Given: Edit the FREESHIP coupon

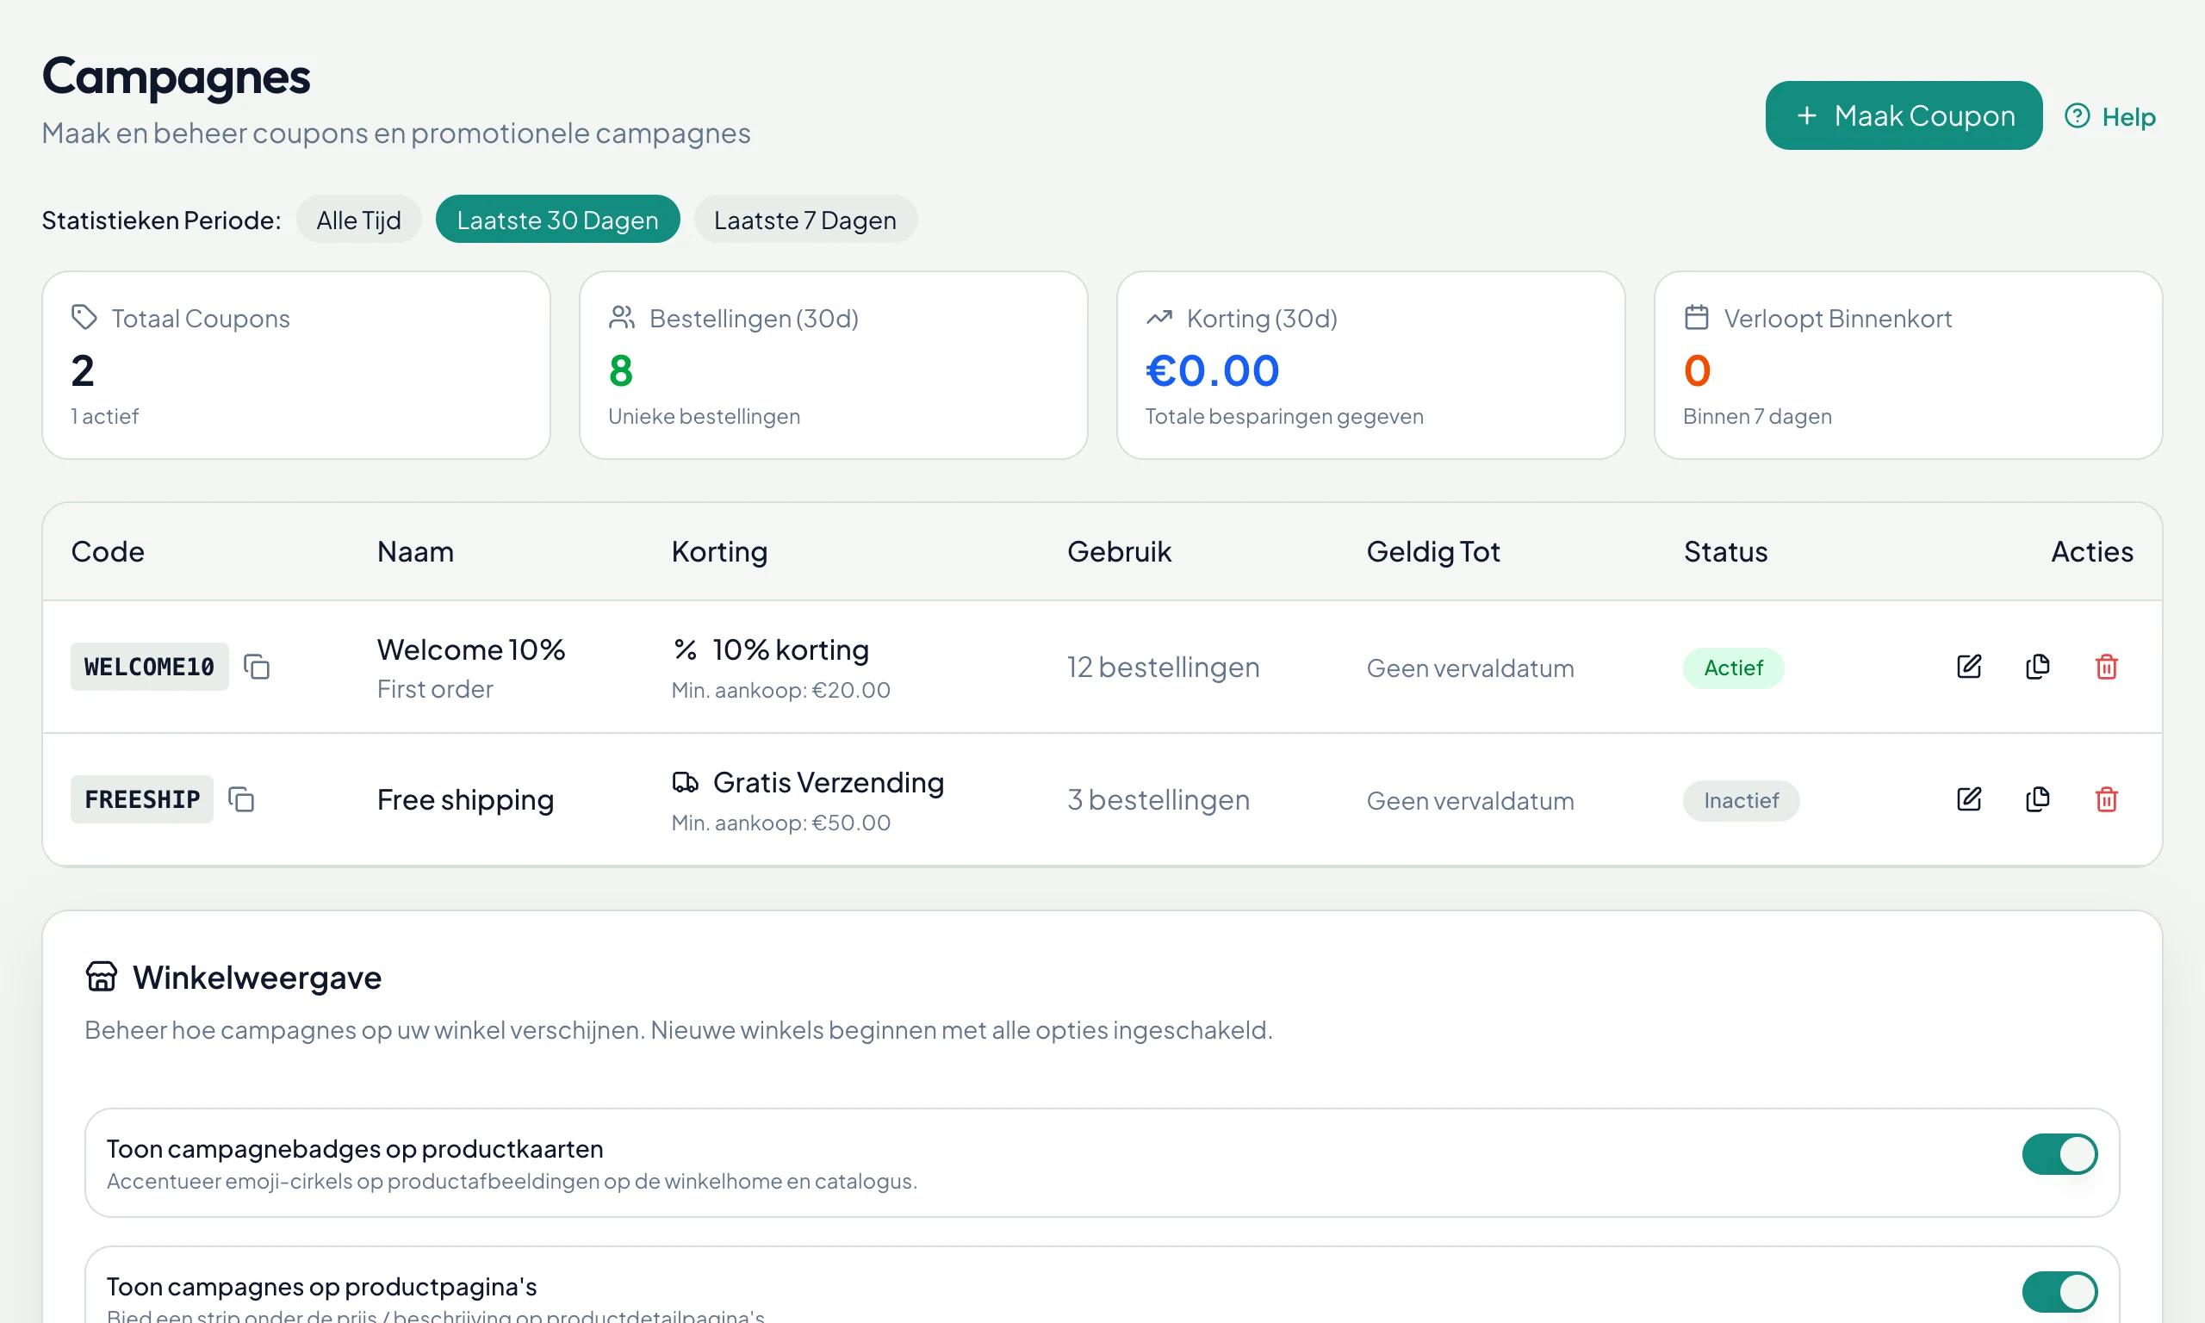Looking at the screenshot, I should (x=1969, y=799).
